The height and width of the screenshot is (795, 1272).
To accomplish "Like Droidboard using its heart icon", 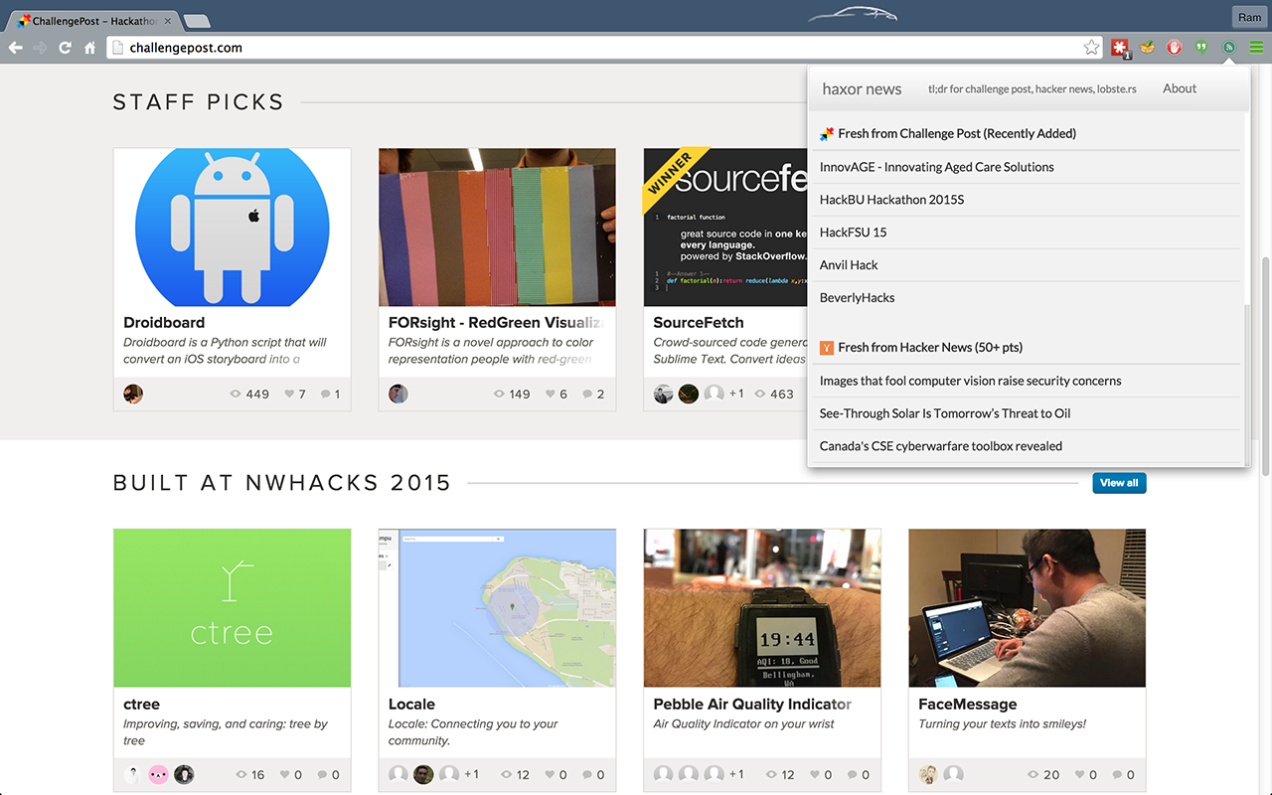I will pyautogui.click(x=289, y=395).
